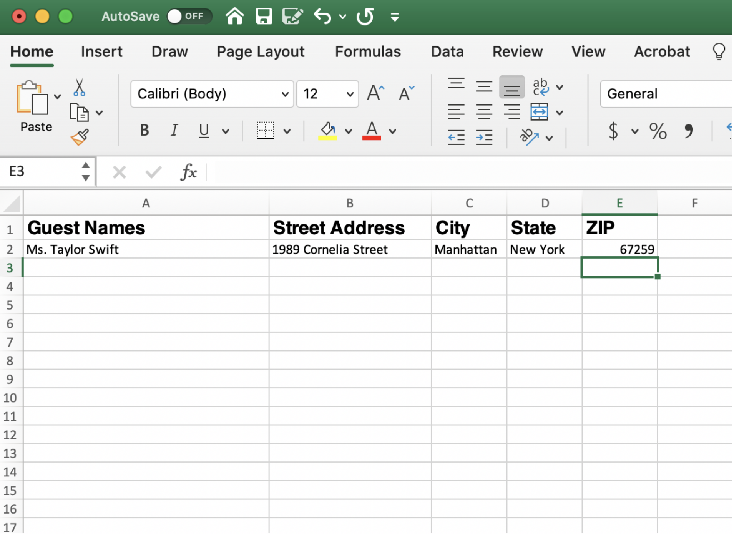Screen dimensions: 734x534
Task: Toggle the AutoSave switch
Action: click(x=189, y=16)
